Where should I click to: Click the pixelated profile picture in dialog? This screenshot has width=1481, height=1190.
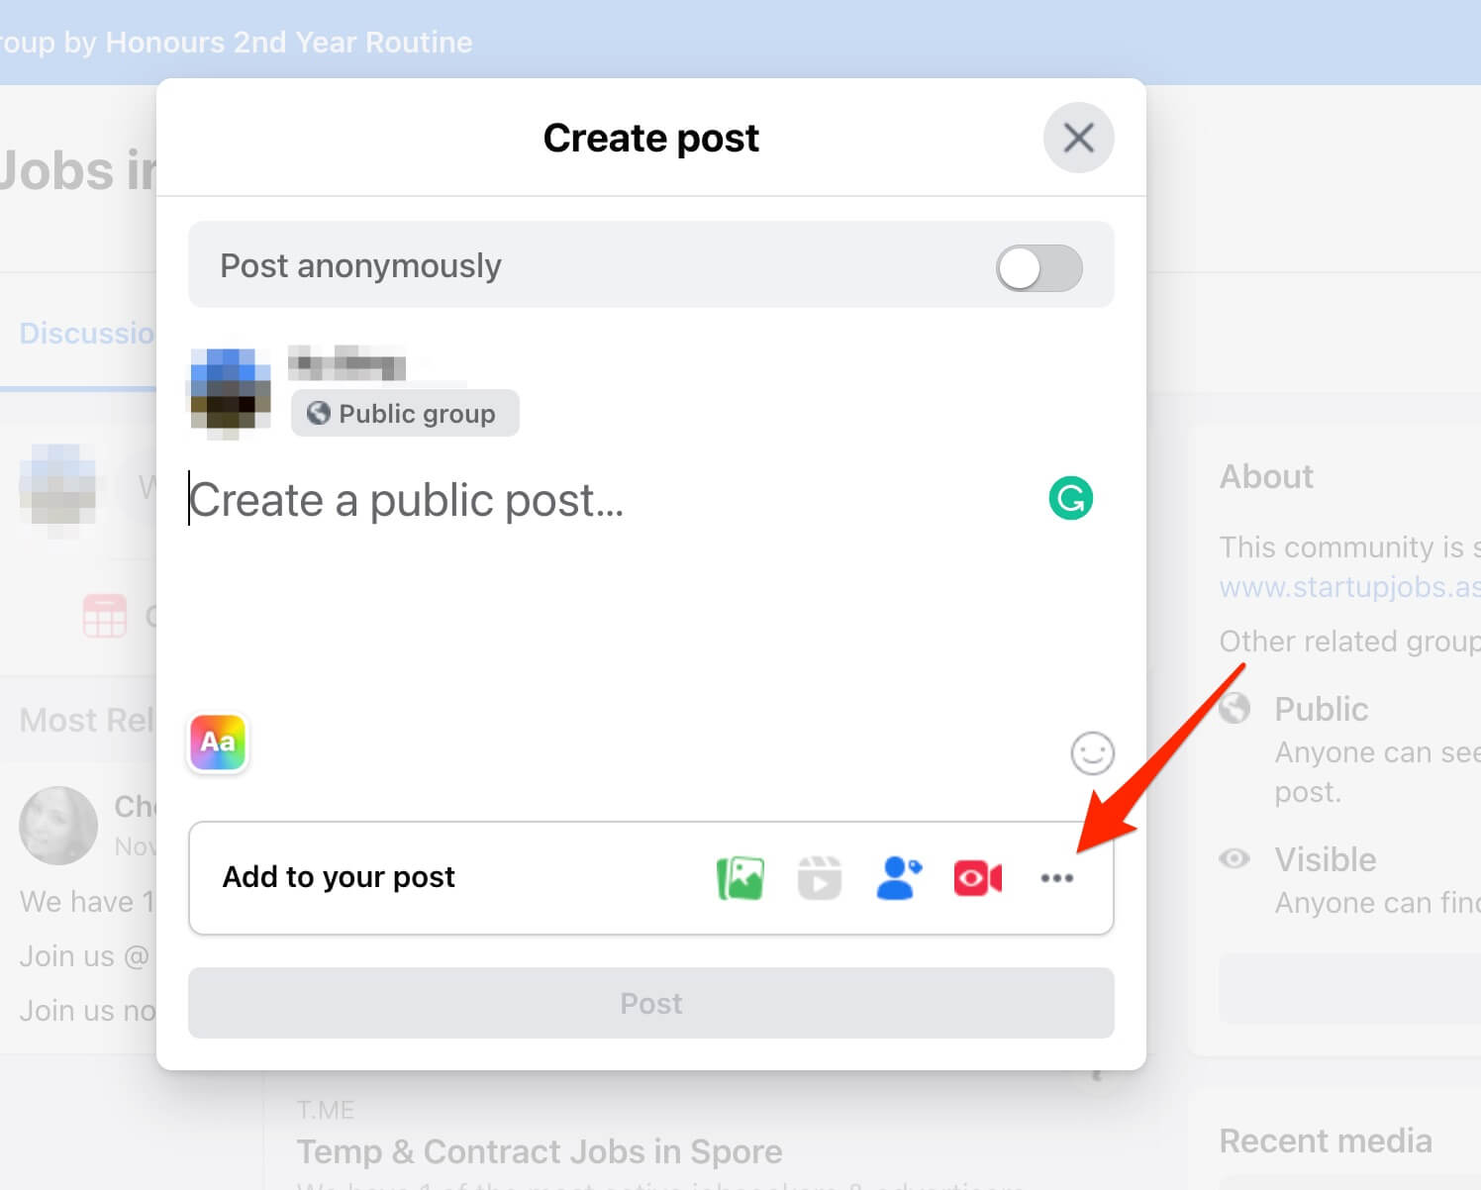(x=230, y=393)
